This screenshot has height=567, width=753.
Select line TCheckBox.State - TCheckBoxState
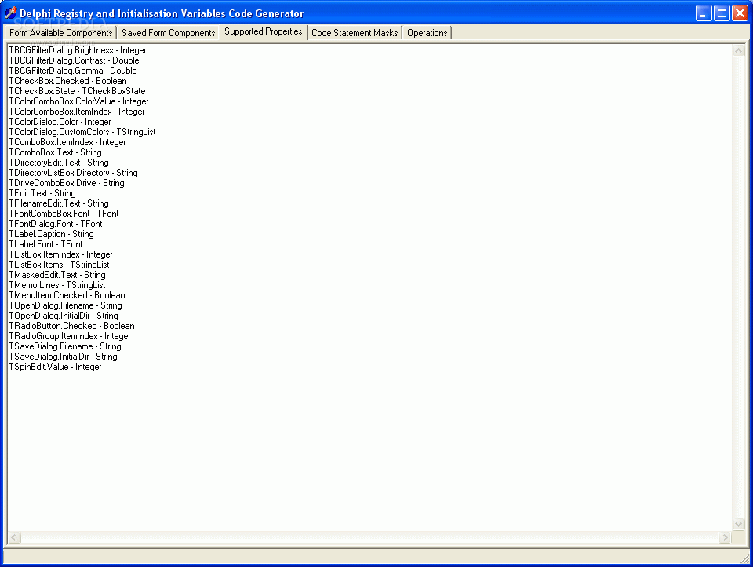tap(78, 91)
